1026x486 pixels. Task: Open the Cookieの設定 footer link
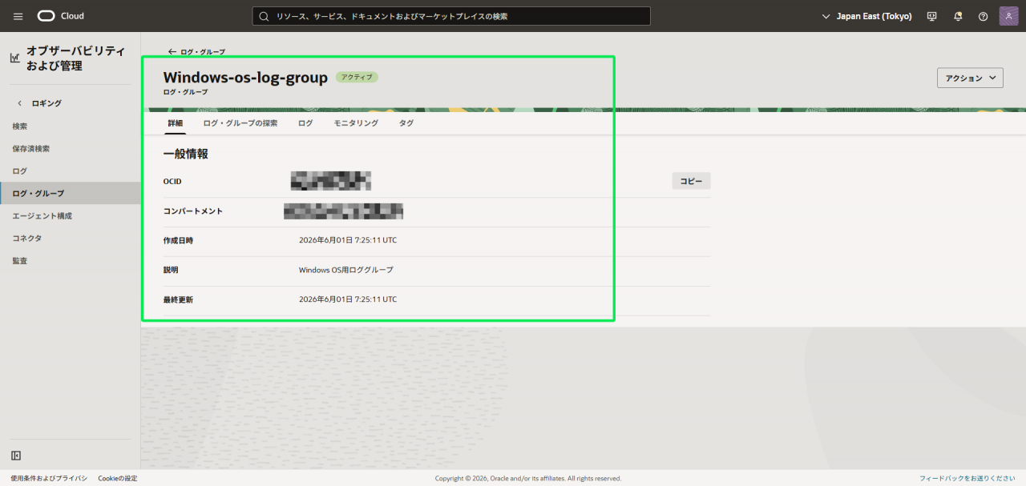click(x=118, y=478)
